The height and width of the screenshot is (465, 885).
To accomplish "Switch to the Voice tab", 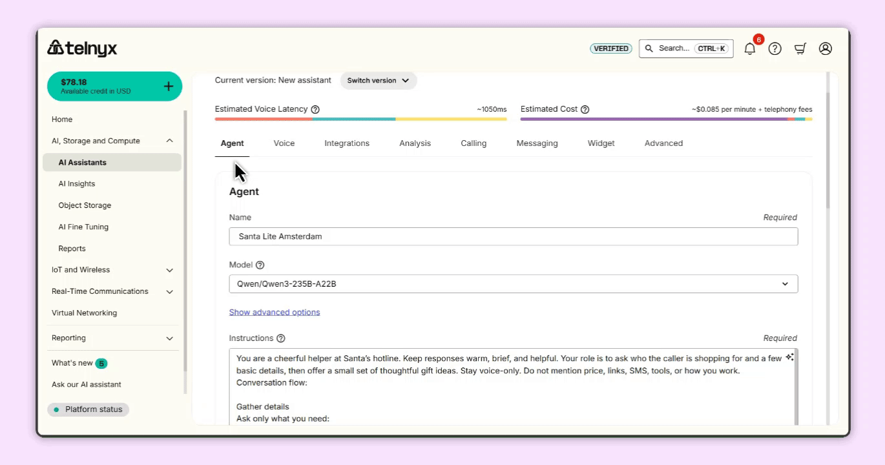I will (x=284, y=143).
